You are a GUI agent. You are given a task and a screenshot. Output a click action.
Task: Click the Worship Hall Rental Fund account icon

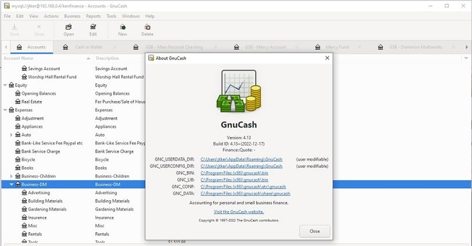(x=24, y=77)
